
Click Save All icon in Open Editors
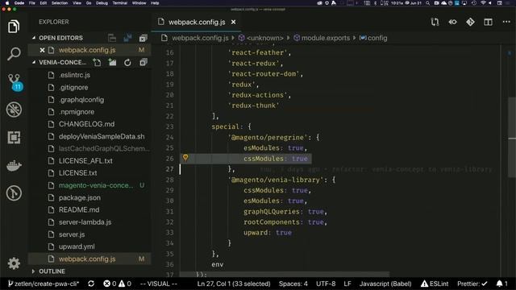click(127, 38)
